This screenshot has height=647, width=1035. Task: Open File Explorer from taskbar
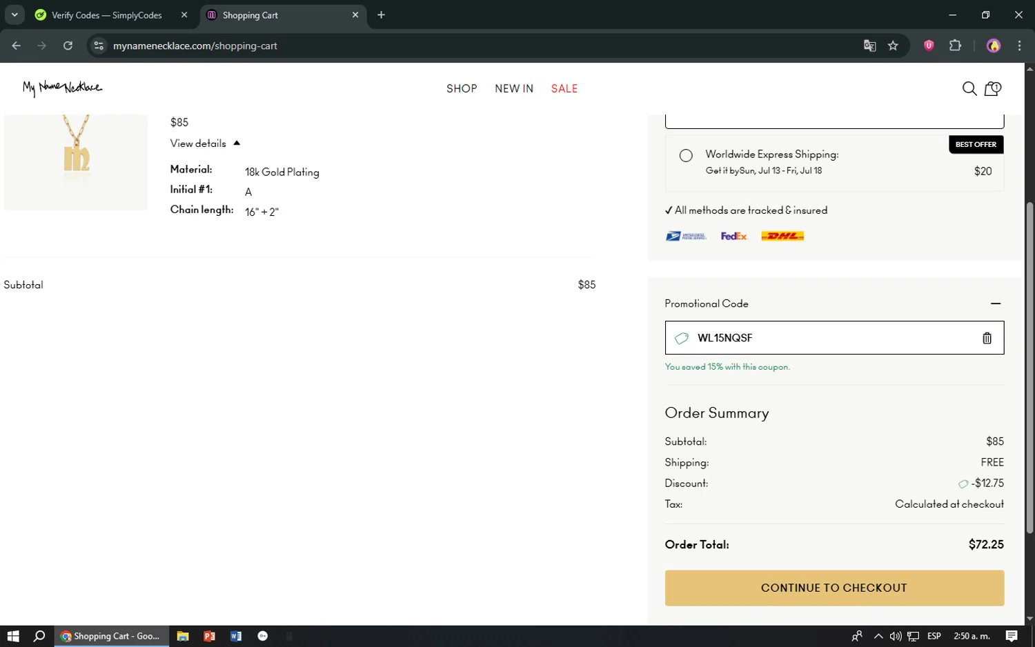coord(183,636)
